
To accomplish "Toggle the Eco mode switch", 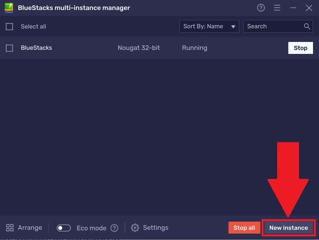I will click(63, 228).
